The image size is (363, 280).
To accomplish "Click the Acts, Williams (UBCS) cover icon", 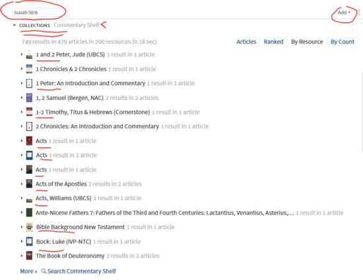I will [29, 198].
